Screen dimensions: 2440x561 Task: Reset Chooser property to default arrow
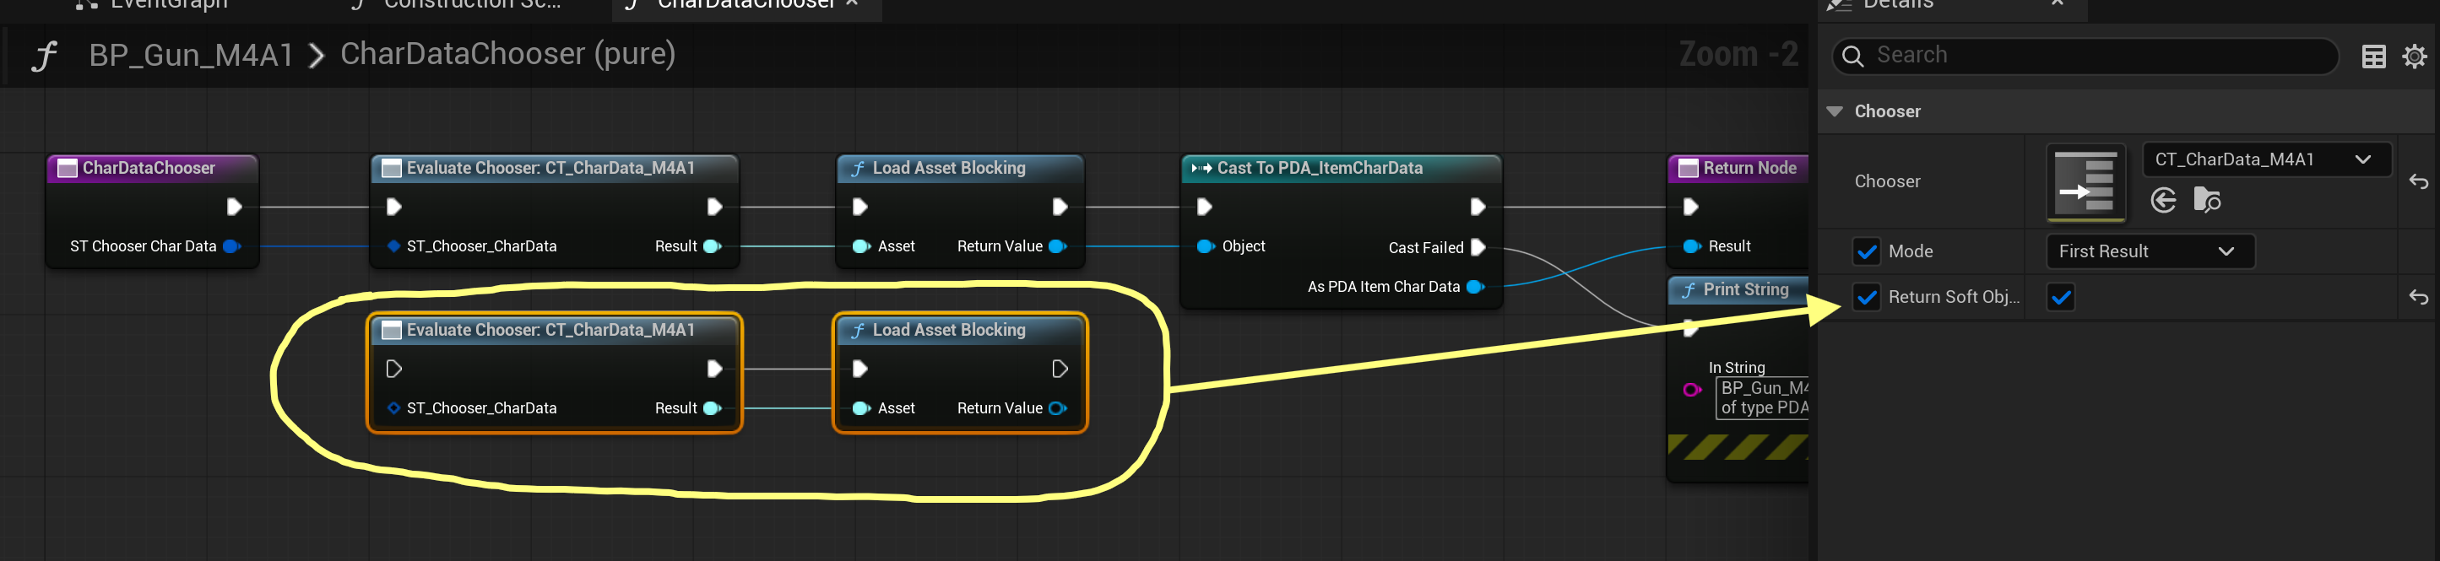(2417, 181)
